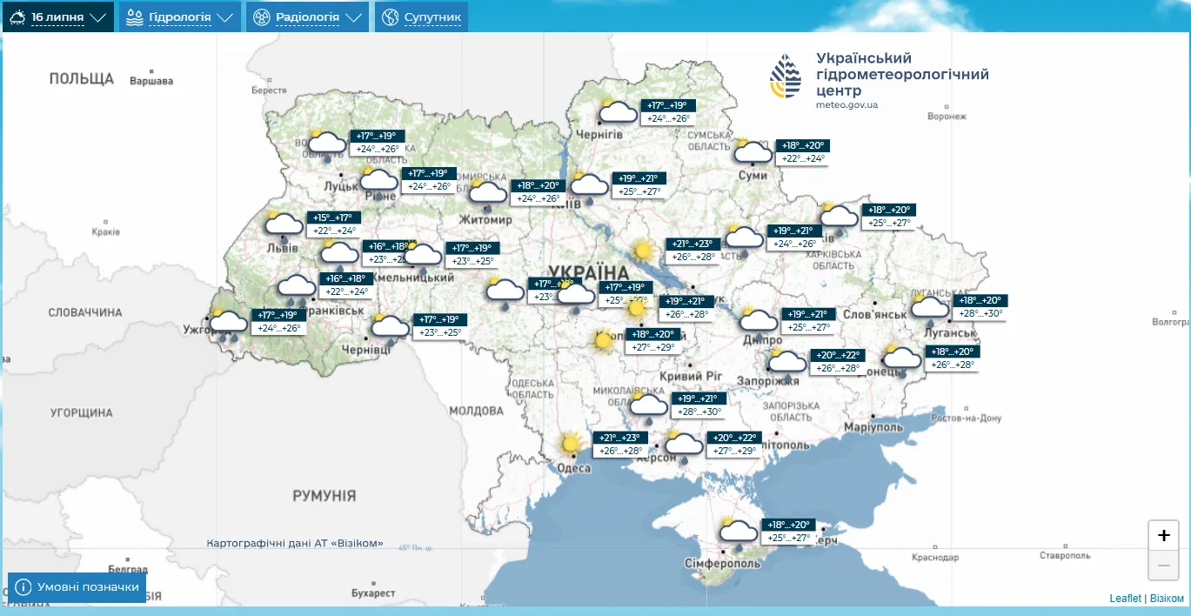Click the info icon in Умовні позначки
This screenshot has width=1191, height=616.
(23, 587)
